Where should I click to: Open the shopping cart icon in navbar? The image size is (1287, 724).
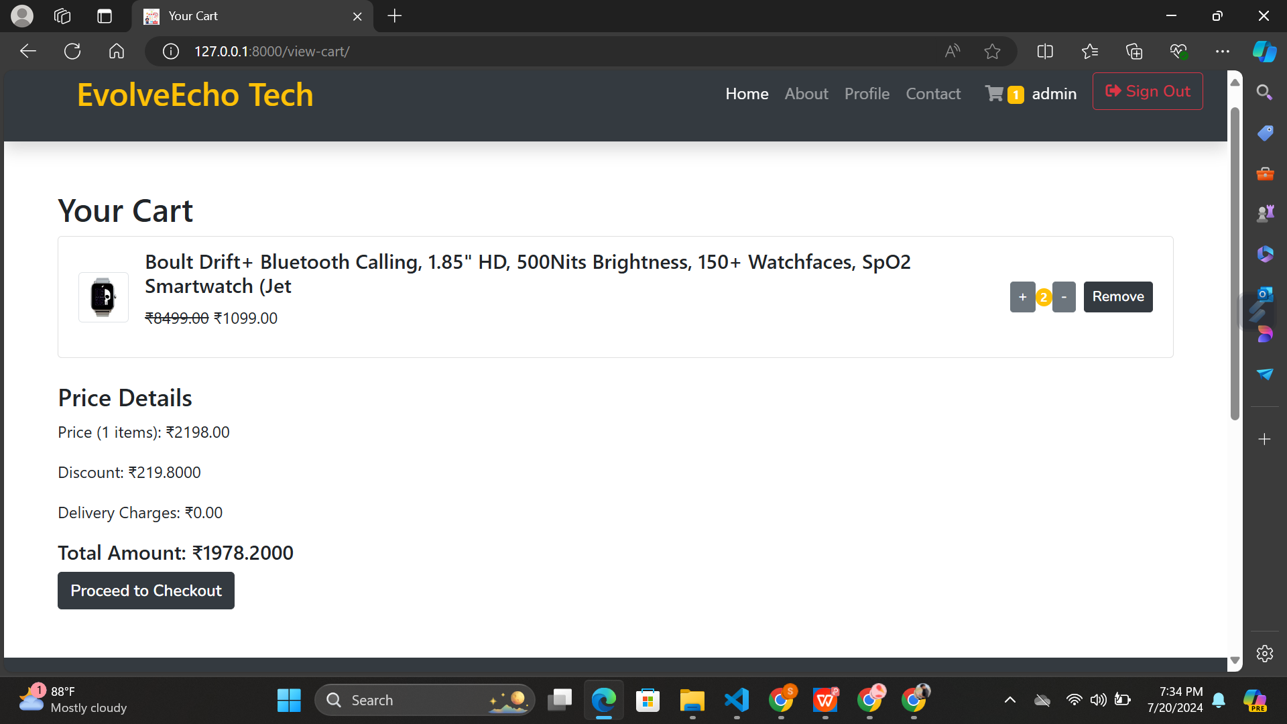[994, 94]
